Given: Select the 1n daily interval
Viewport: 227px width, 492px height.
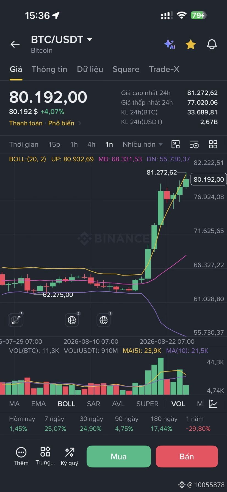Looking at the screenshot, I should (x=109, y=144).
